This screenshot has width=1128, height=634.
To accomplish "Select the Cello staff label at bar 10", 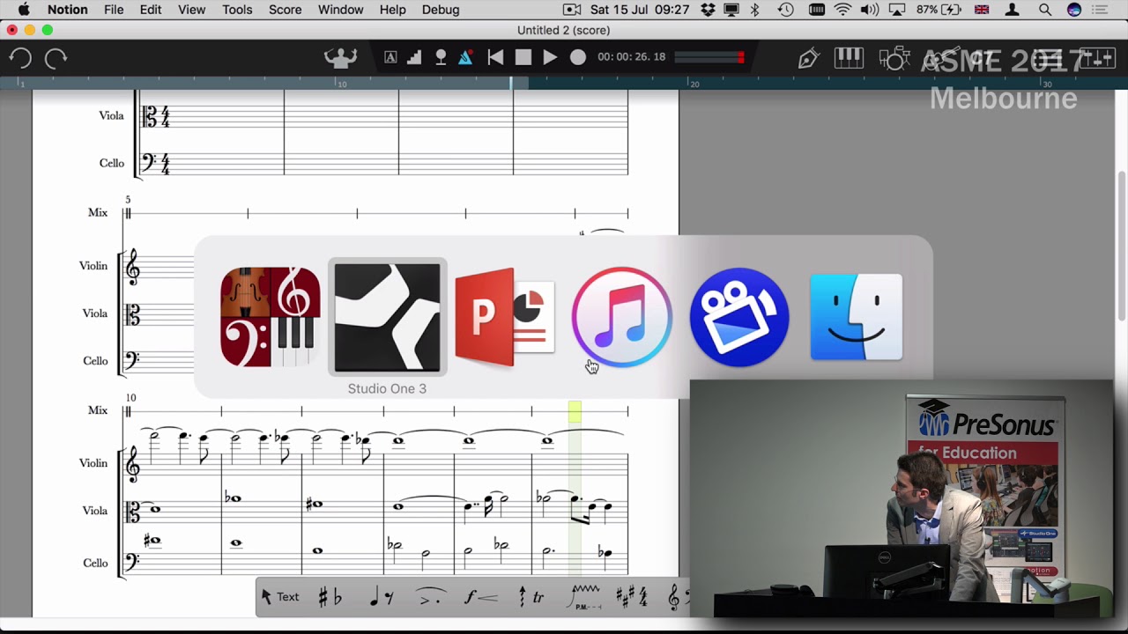I will 95,563.
